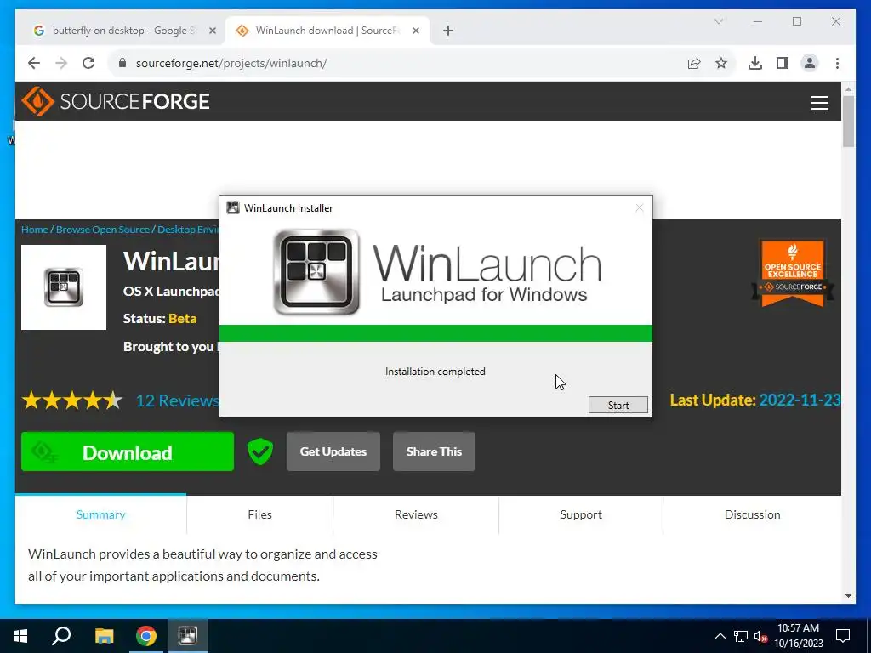Click the WinLaunch project icon thumbnail

click(64, 287)
